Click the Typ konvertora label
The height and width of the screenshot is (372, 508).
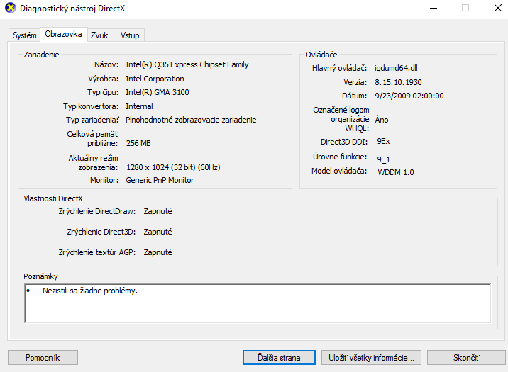click(x=91, y=106)
